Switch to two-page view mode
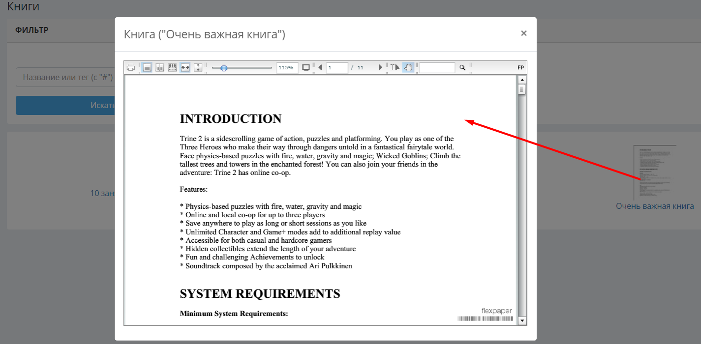The image size is (701, 344). (160, 68)
